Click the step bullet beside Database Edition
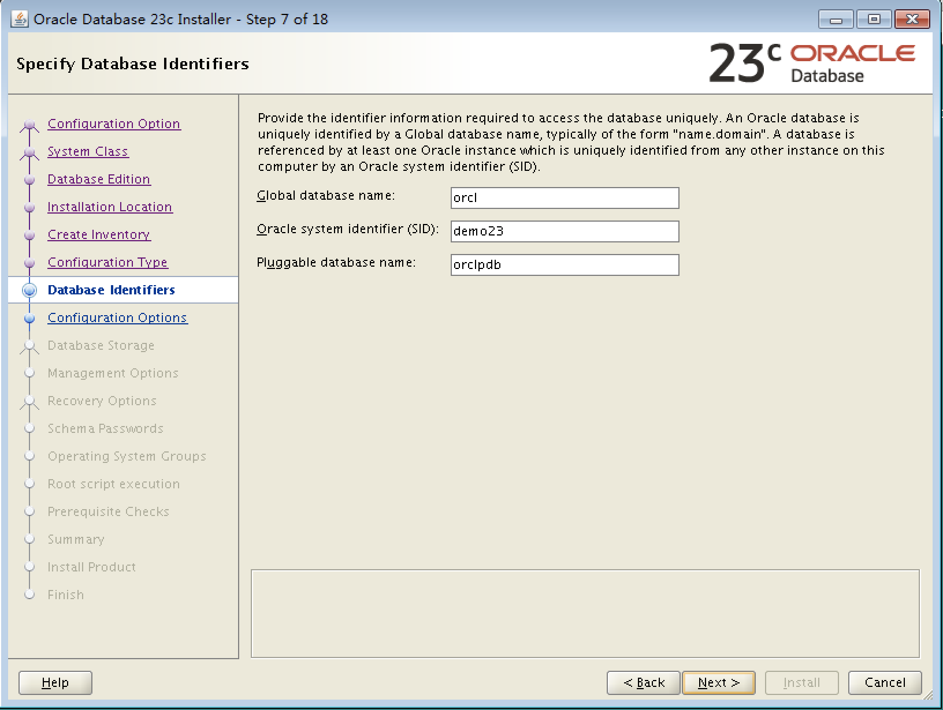Image resolution: width=943 pixels, height=710 pixels. click(29, 180)
